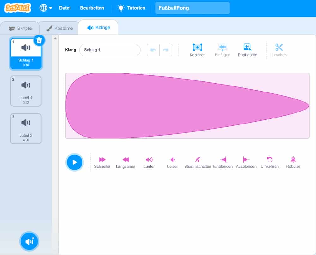Screen dimensions: 316x255
Task: Open the Bearbeiten menu
Action: (92, 8)
